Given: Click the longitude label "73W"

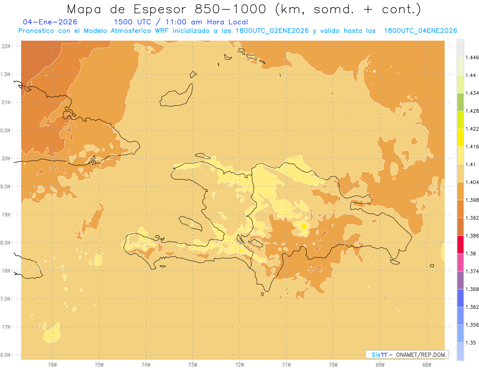Looking at the screenshot, I should pos(193,364).
